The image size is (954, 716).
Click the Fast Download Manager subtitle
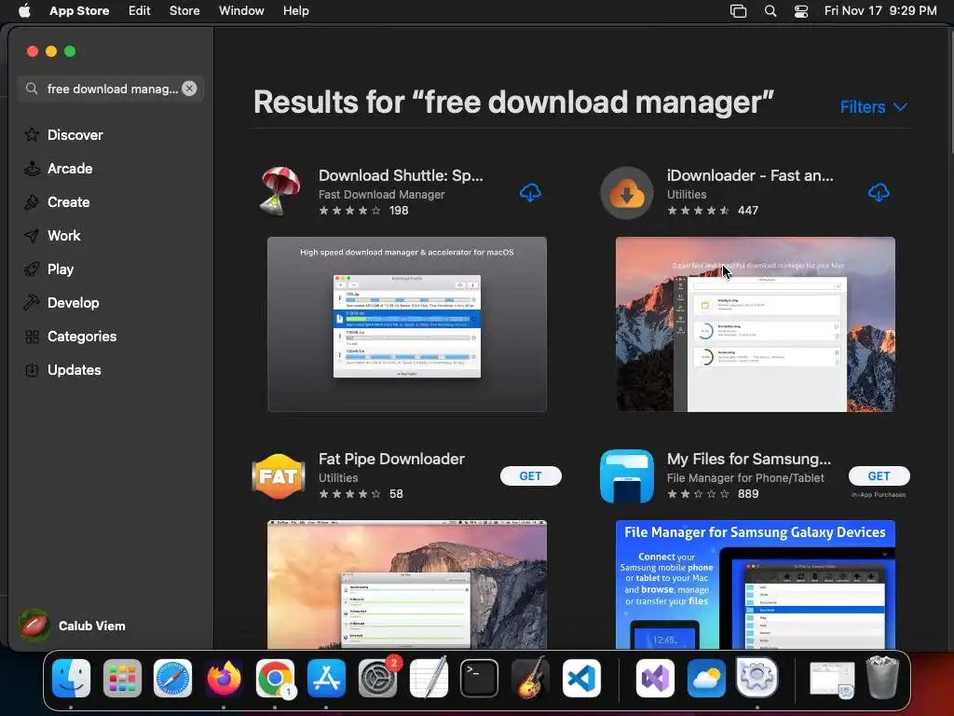[381, 194]
